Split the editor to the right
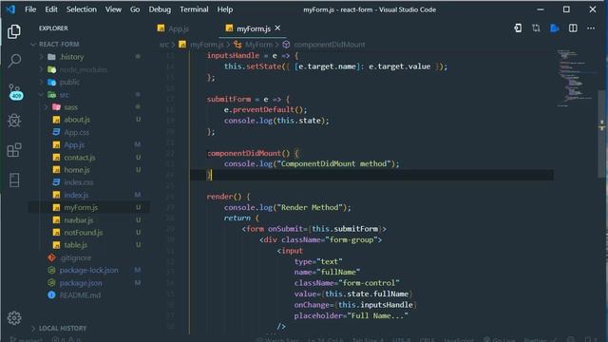This screenshot has width=608, height=342. click(x=573, y=28)
